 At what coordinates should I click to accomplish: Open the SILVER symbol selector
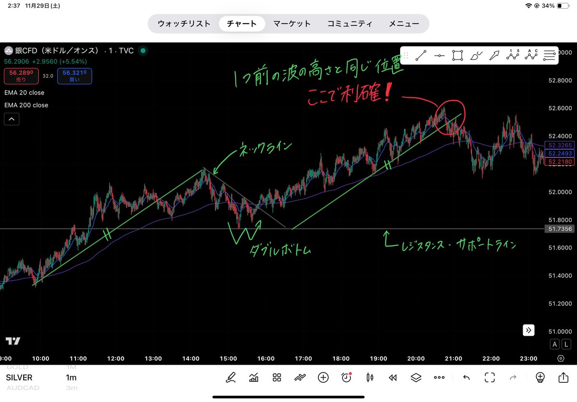19,378
